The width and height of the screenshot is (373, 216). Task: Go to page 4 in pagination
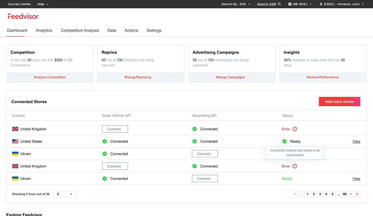tap(326, 194)
